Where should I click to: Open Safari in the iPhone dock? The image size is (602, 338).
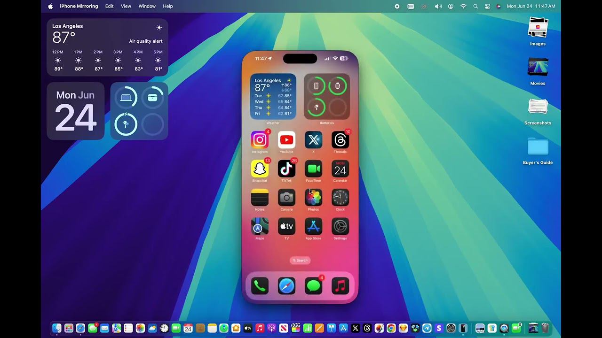286,285
